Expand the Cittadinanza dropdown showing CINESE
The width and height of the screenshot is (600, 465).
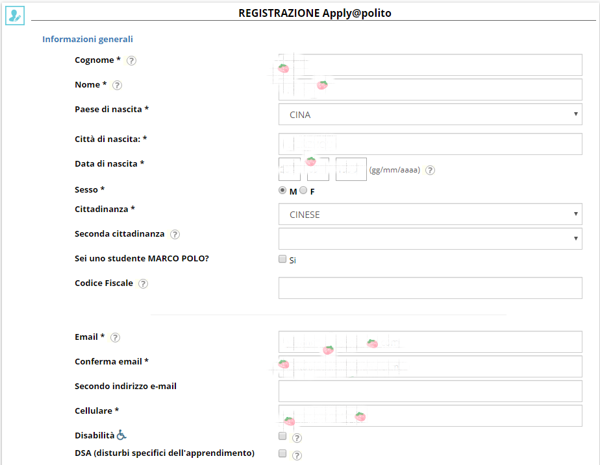pos(430,215)
